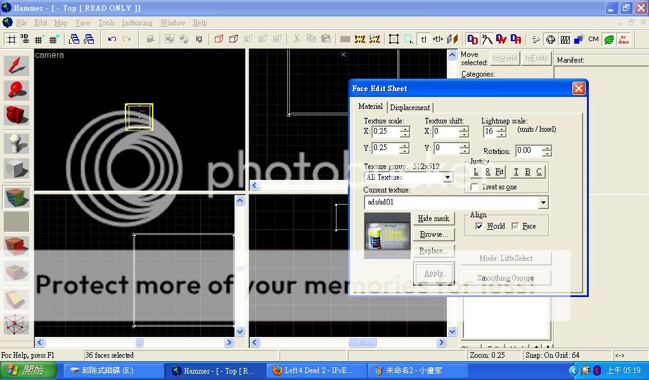Screen dimensions: 649x380
Task: Select the Block creation tool
Action: [16, 168]
